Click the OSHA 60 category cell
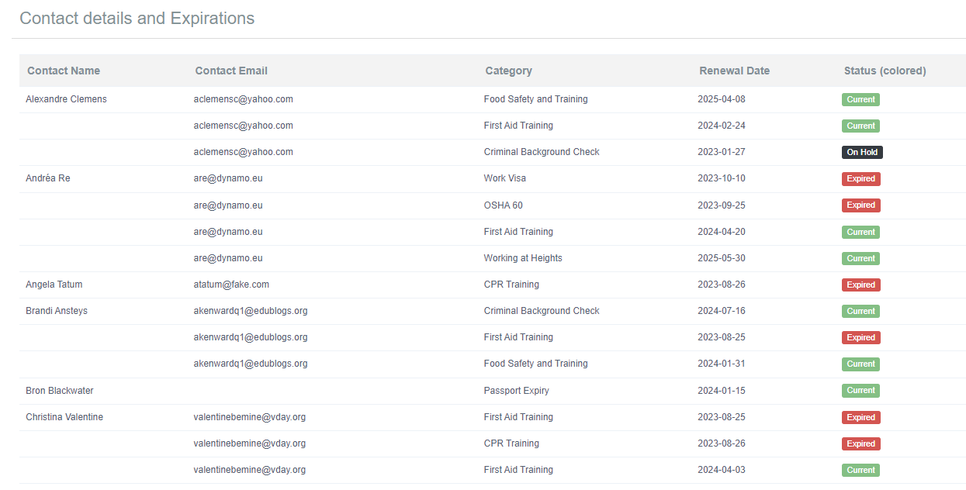The height and width of the screenshot is (490, 966). pyautogui.click(x=504, y=205)
